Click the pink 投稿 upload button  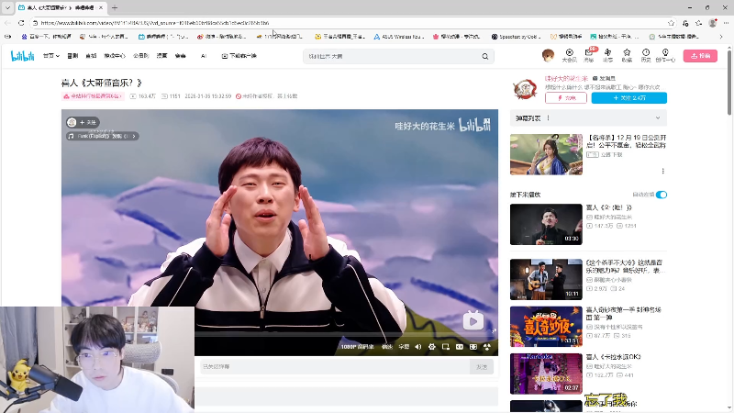(700, 56)
